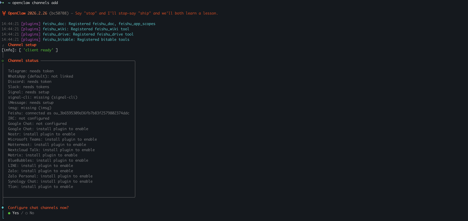The image size is (468, 221).
Task: Click the 'Zalo: install plugin to enable' line
Action: tap(41, 171)
